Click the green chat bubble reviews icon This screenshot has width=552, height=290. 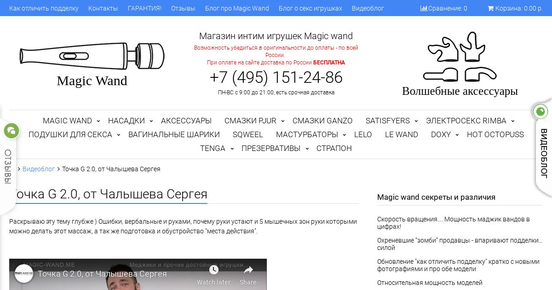(11, 131)
